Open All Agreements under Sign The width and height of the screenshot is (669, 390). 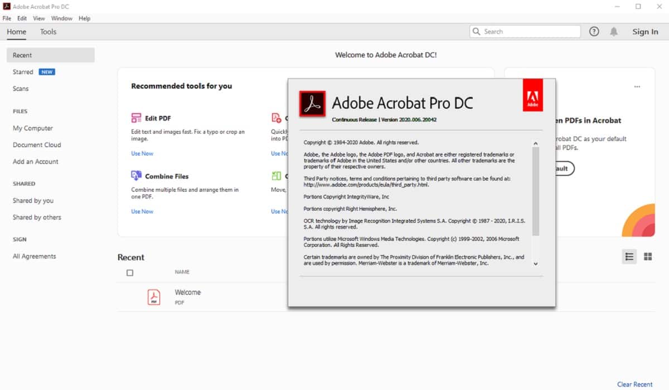(35, 256)
